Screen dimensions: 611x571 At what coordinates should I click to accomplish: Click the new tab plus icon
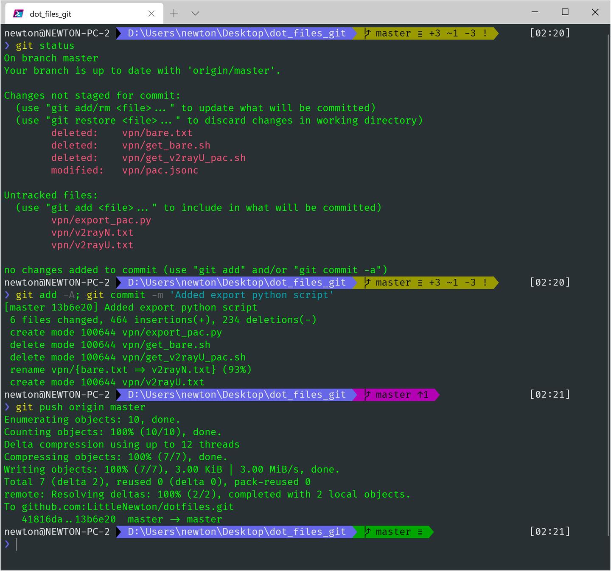174,13
